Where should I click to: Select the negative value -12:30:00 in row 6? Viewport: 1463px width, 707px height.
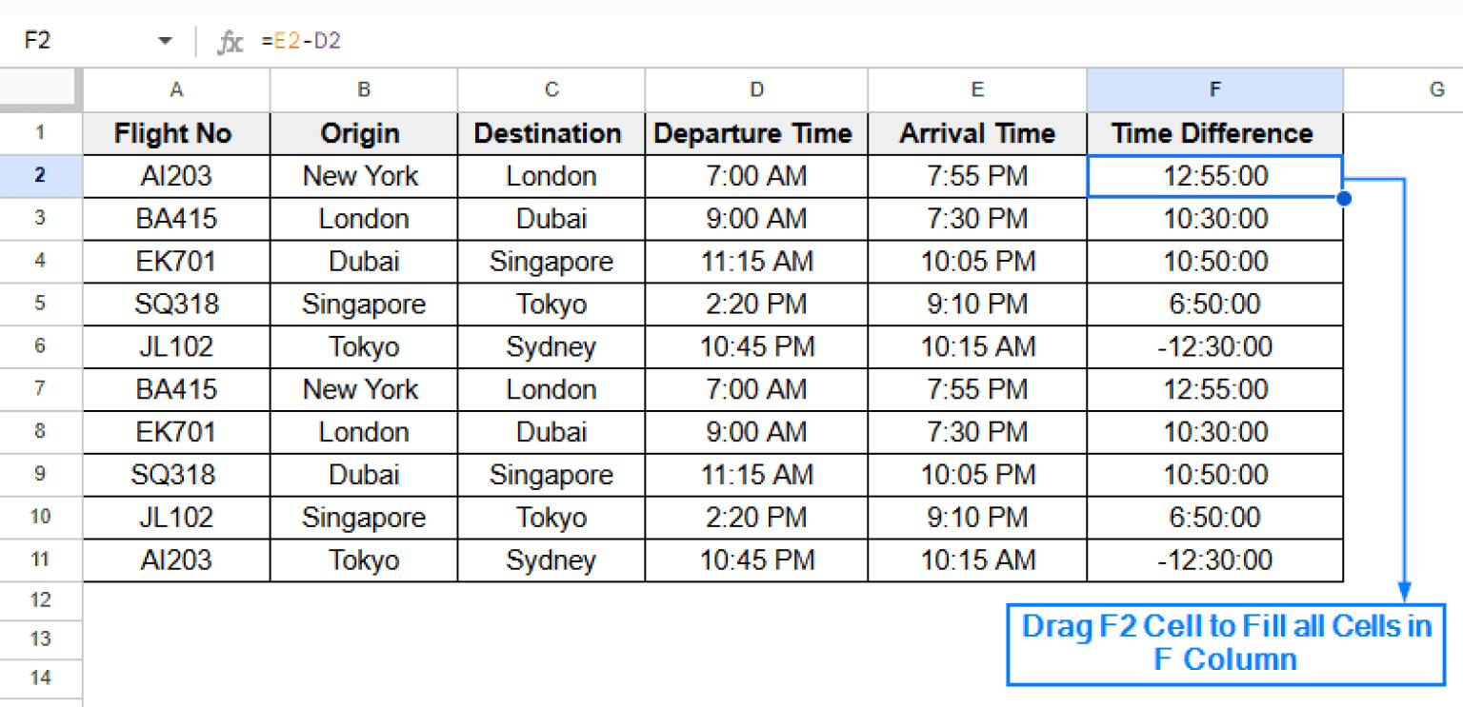pyautogui.click(x=1214, y=346)
